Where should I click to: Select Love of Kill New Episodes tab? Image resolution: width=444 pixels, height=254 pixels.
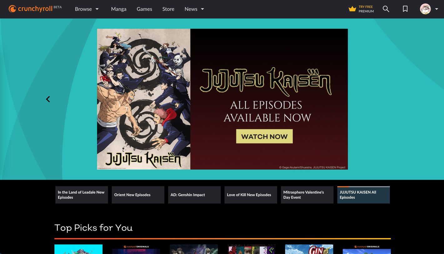click(251, 195)
